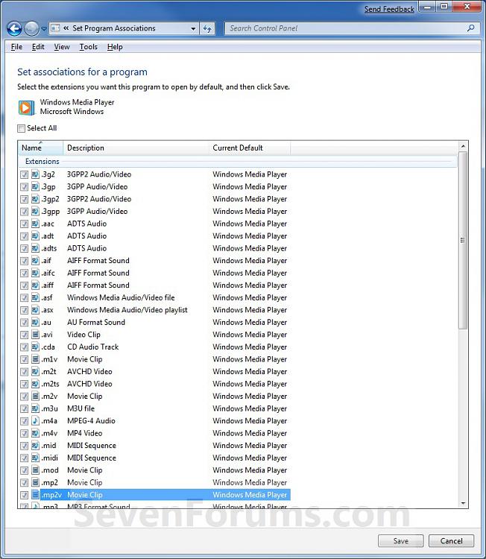The image size is (486, 559).
Task: Click the file icon for .aif
Action: (35, 261)
